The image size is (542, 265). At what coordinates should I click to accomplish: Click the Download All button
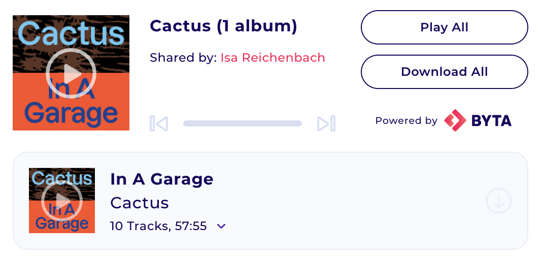pos(444,72)
